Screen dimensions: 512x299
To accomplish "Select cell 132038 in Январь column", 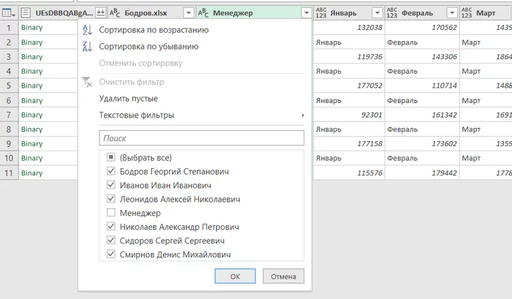I will pos(349,28).
